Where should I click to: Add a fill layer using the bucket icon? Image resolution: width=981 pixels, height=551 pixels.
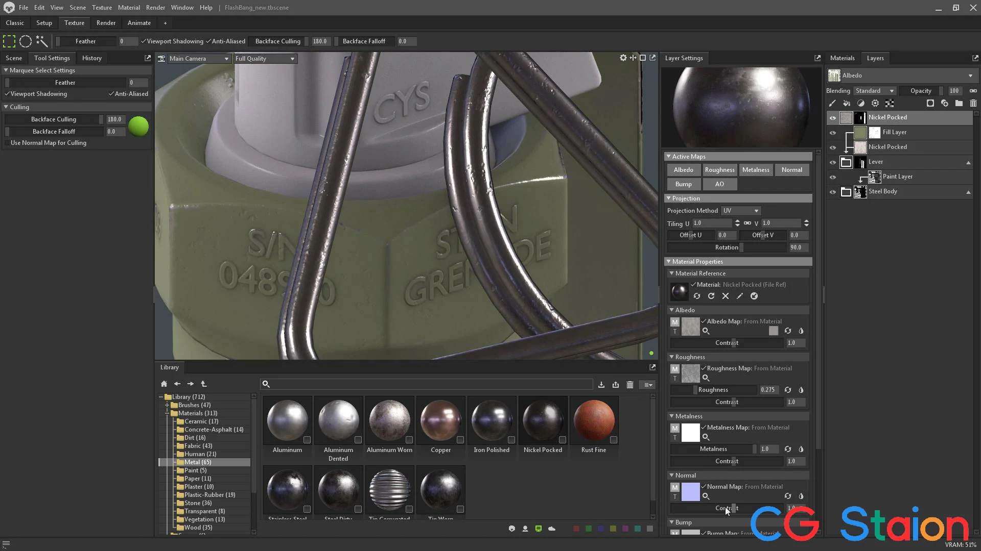coord(847,103)
